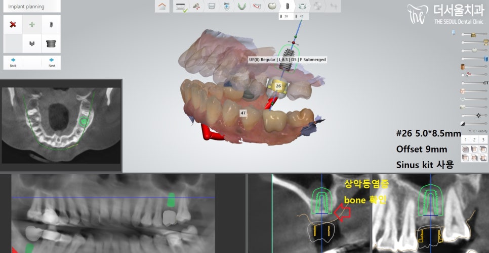
Task: Select CT preset 1
Action: [465, 140]
